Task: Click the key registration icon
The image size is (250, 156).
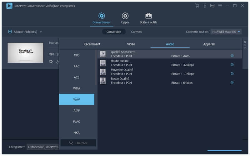Action: click(x=205, y=6)
